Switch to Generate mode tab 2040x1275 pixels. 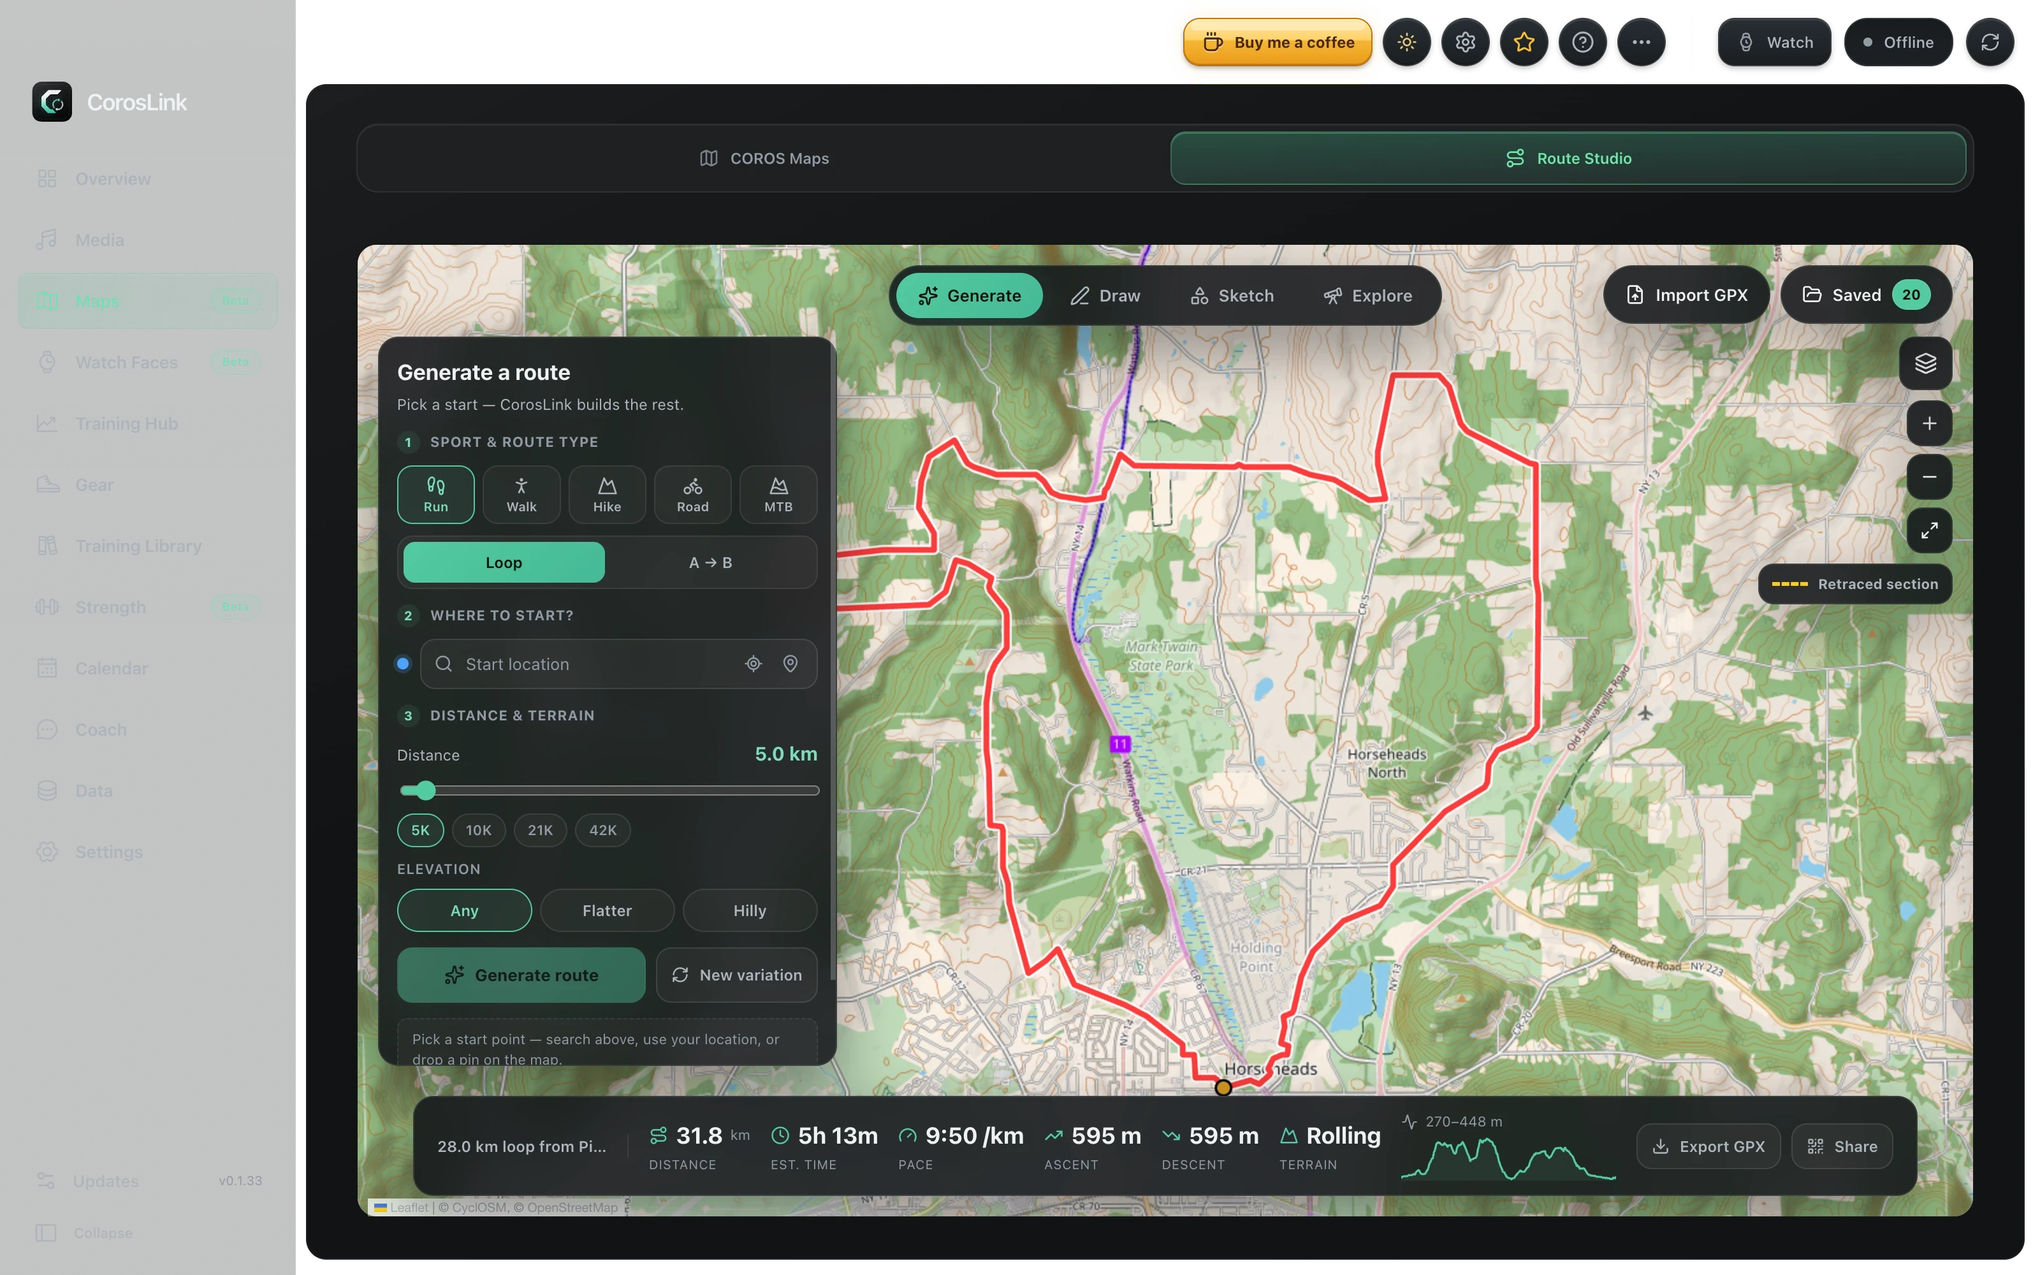tap(968, 296)
